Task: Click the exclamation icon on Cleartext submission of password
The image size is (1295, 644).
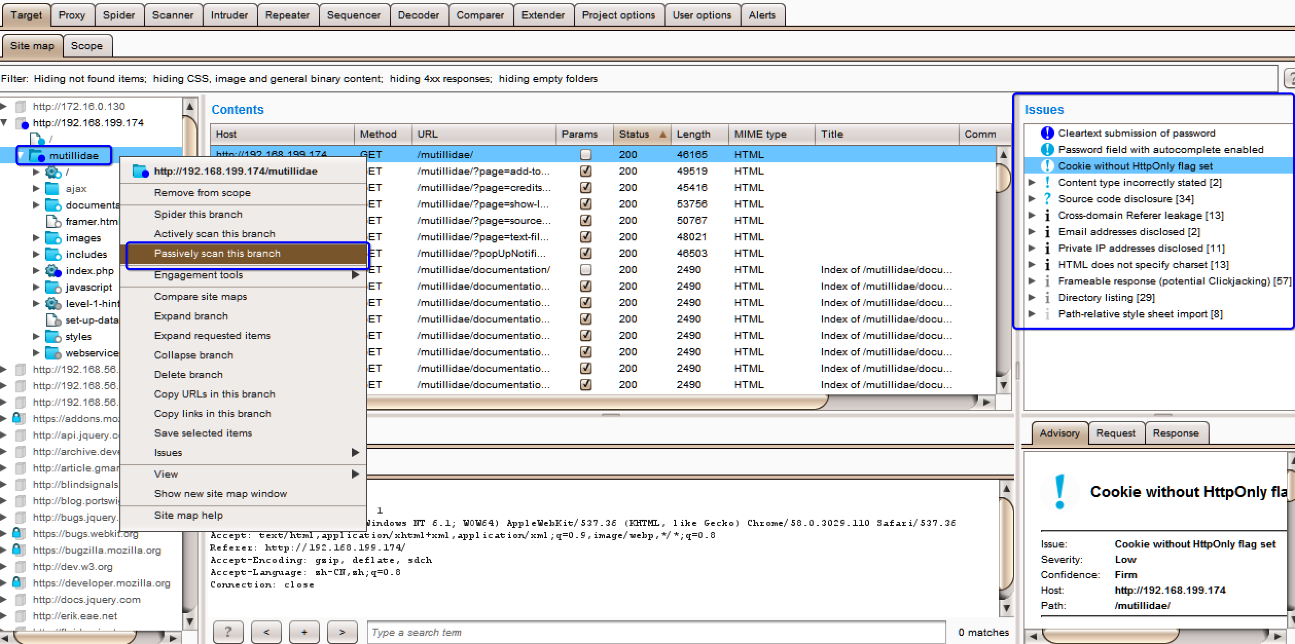Action: point(1047,132)
